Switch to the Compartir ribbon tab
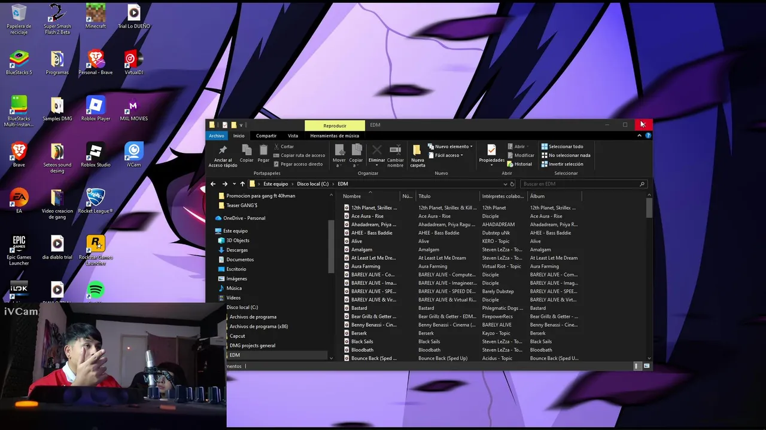The image size is (766, 430). coord(266,136)
